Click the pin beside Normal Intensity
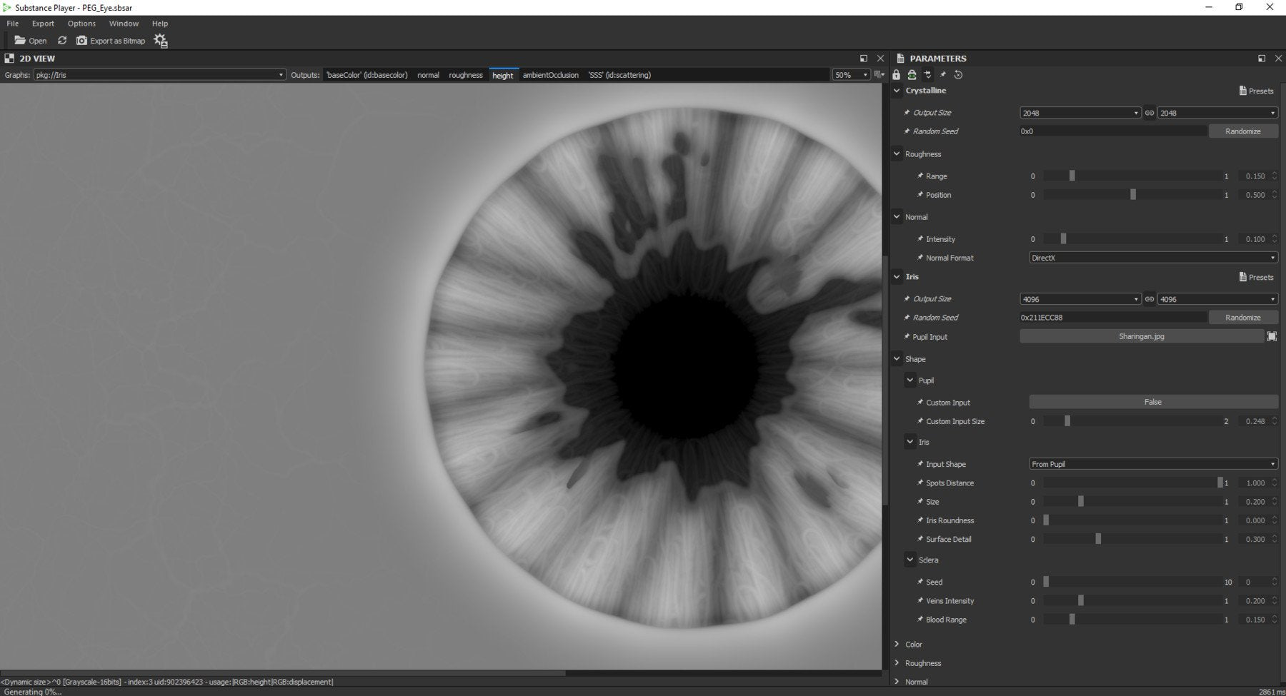1286x696 pixels. pyautogui.click(x=920, y=239)
